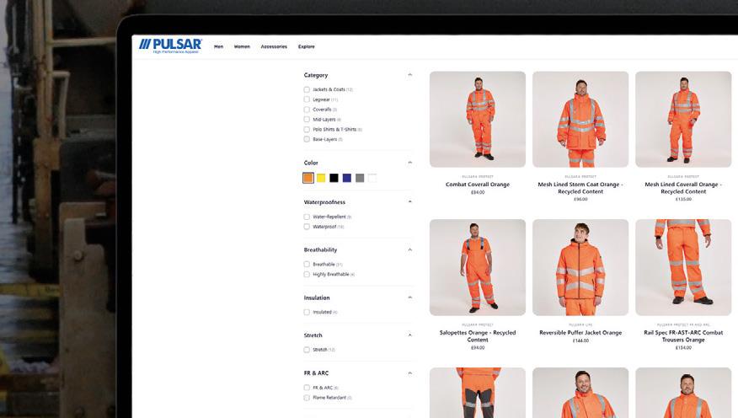Open the Explore menu

307,46
